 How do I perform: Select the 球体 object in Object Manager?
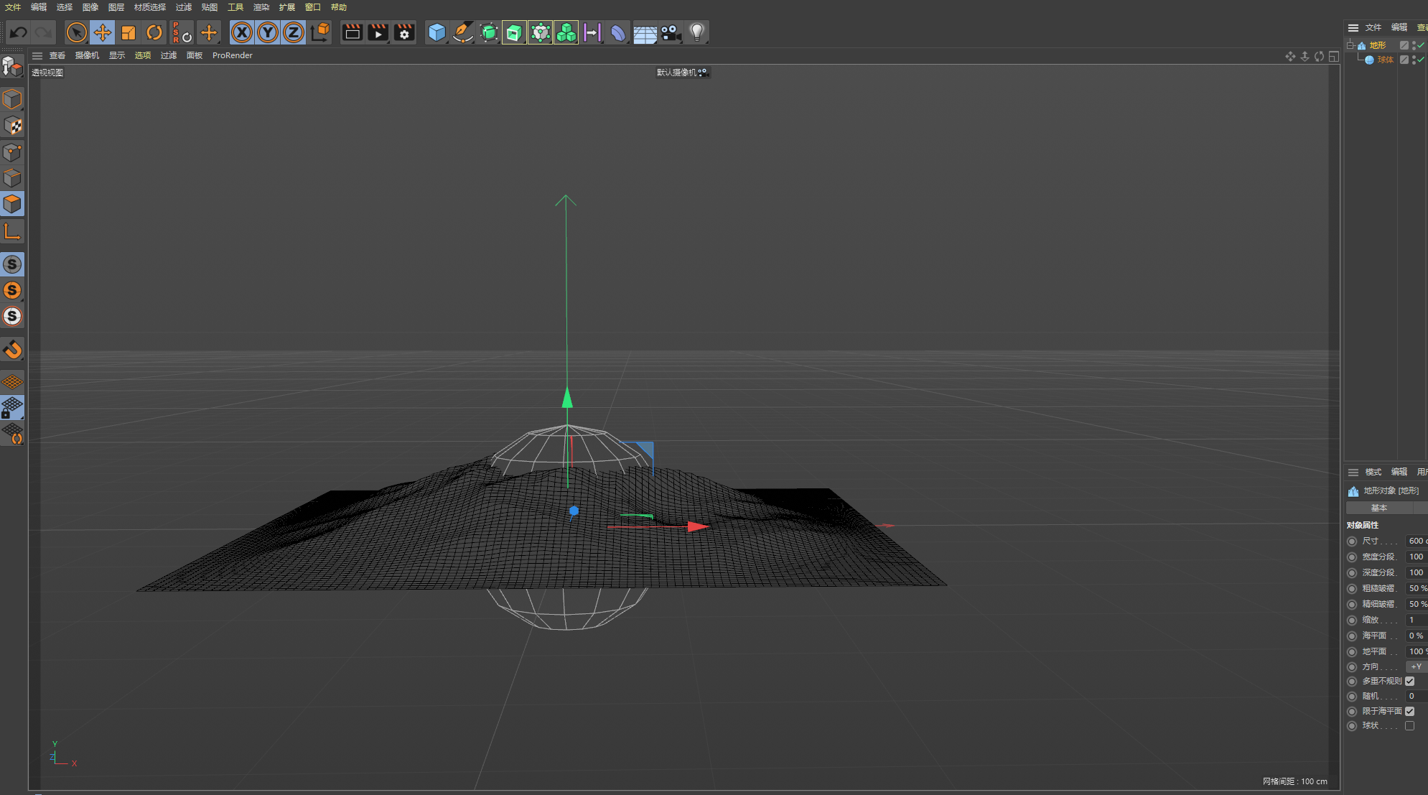1385,60
